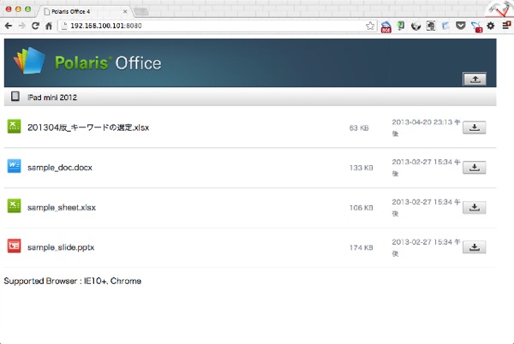The width and height of the screenshot is (514, 344).
Task: Reload the page with the refresh icon
Action: (35, 26)
